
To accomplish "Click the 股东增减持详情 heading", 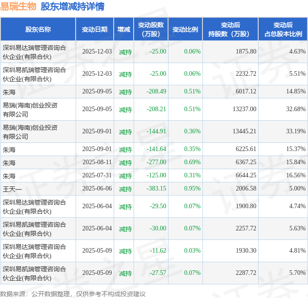I will click(x=72, y=6).
